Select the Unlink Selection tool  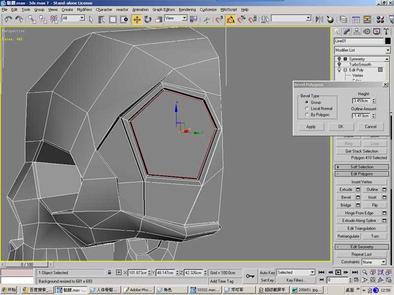pos(43,19)
